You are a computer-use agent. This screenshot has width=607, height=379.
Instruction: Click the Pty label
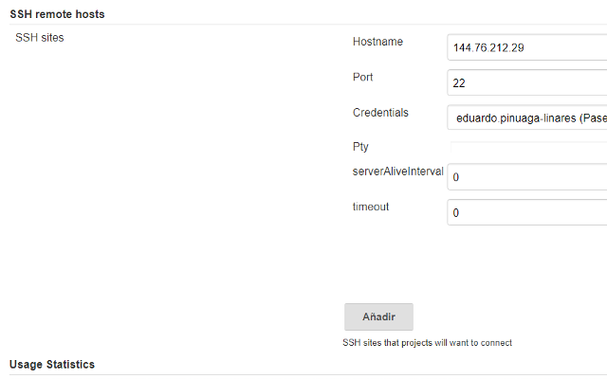[360, 147]
